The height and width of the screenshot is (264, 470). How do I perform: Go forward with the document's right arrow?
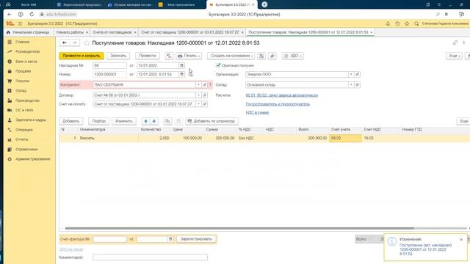[x=75, y=43]
